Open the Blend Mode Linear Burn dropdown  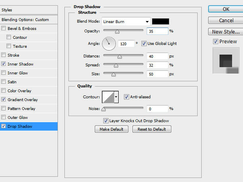pyautogui.click(x=126, y=21)
